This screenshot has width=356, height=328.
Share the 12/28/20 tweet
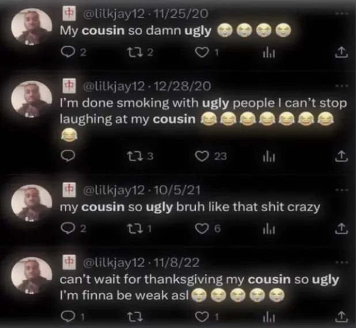pyautogui.click(x=341, y=156)
